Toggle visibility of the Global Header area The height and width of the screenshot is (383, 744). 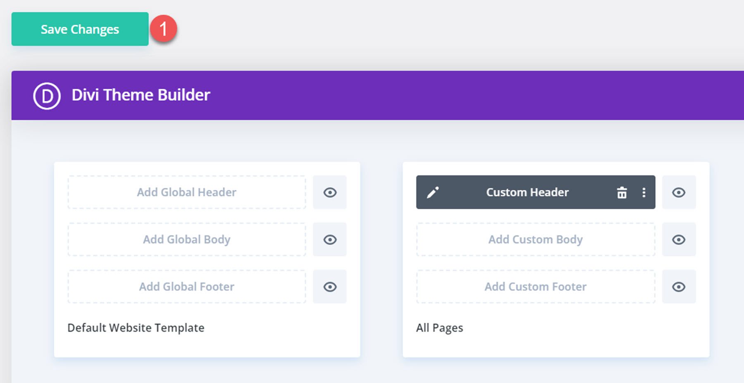click(x=329, y=192)
